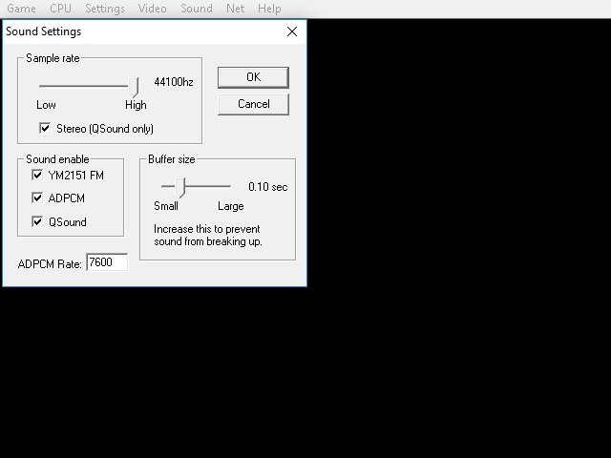Click the High label under Sample rate
611x458 pixels.
coord(136,105)
